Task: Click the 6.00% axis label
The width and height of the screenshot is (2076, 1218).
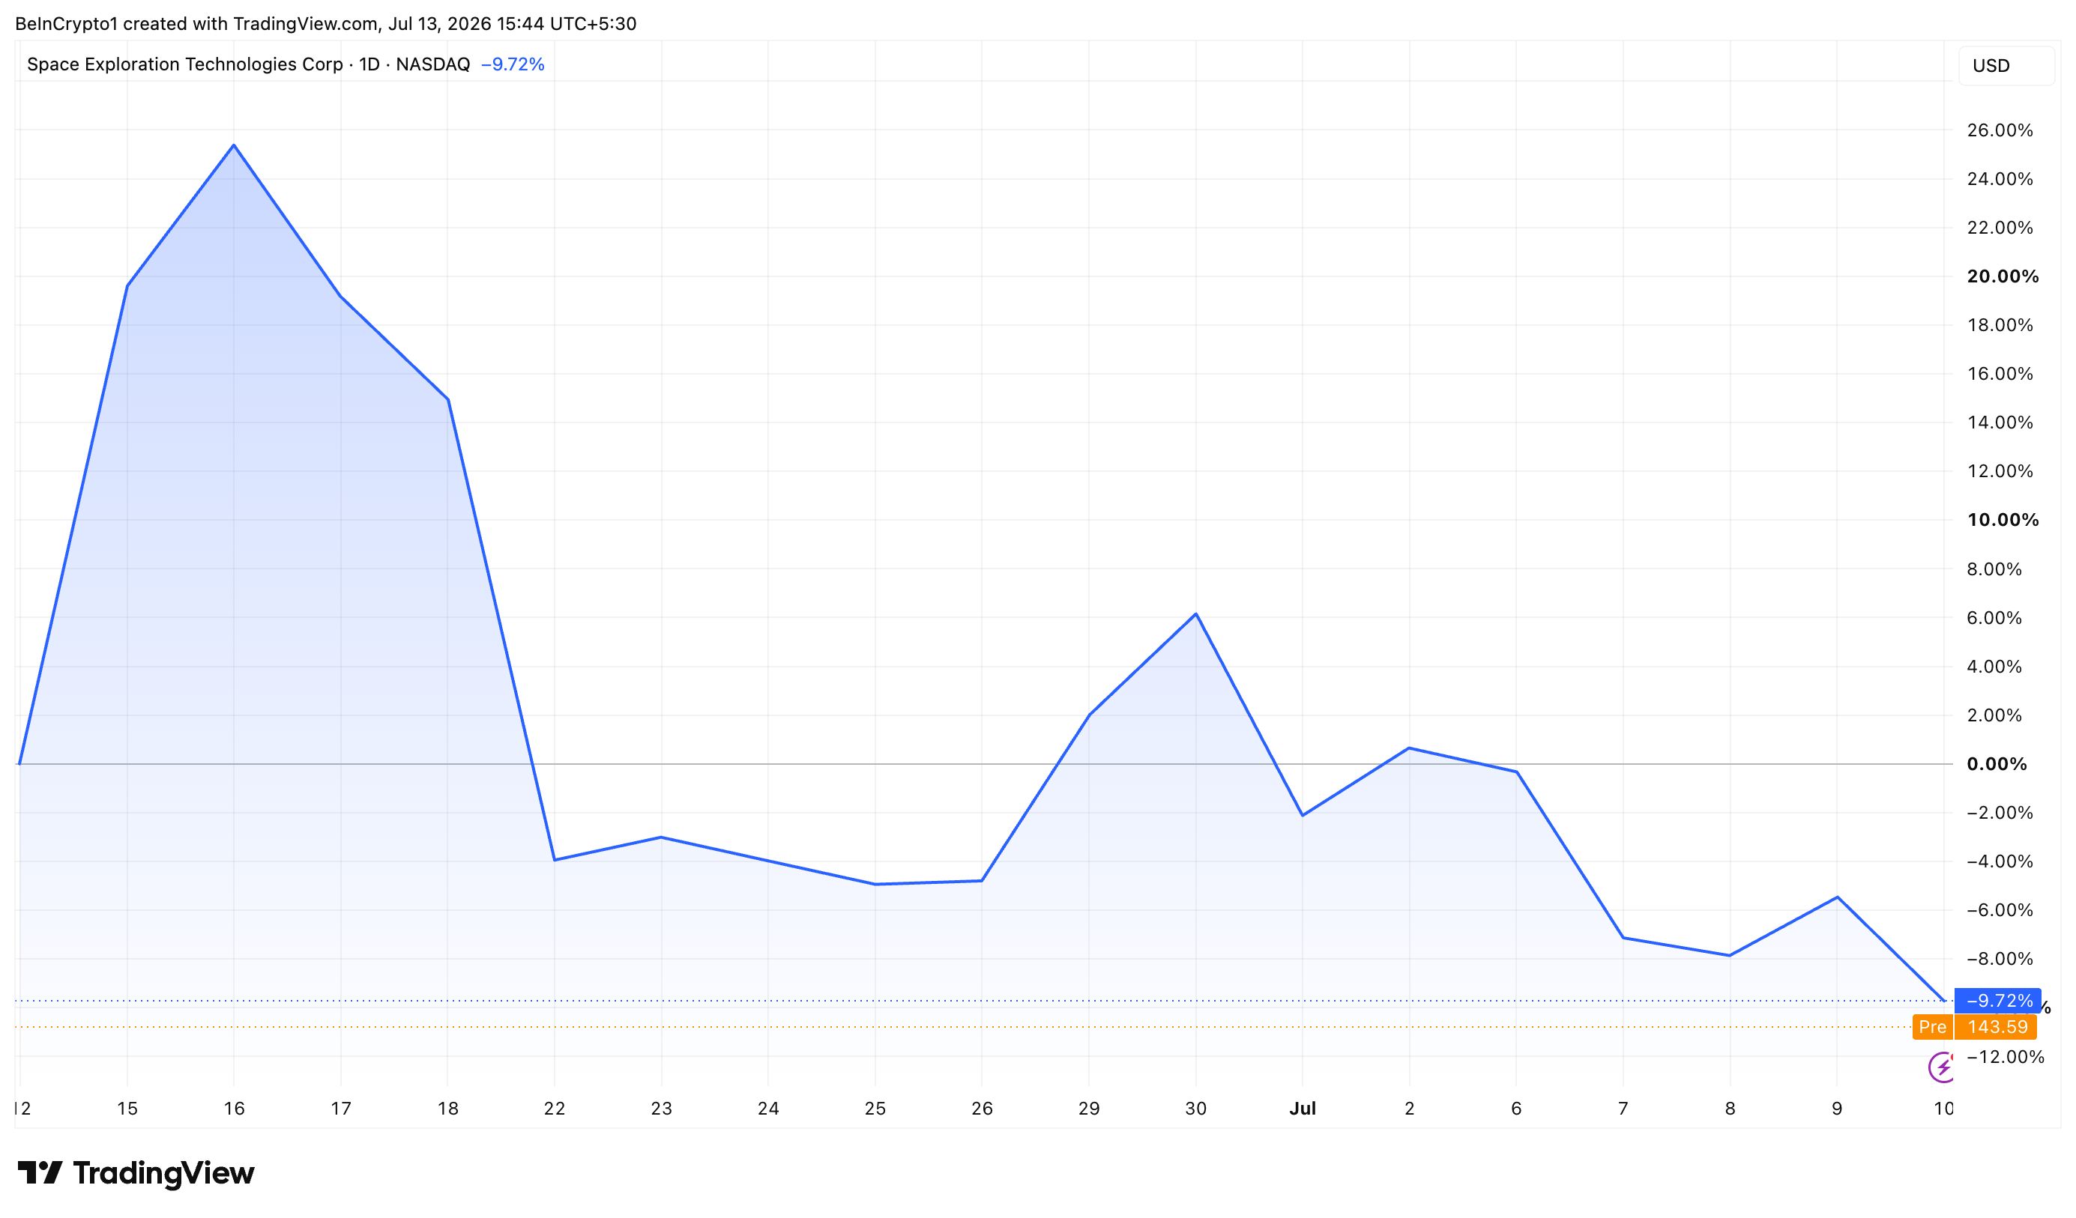Action: pyautogui.click(x=1994, y=618)
